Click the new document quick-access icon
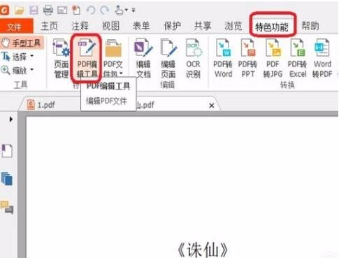Viewport: 339px width, 258px height. (76, 10)
